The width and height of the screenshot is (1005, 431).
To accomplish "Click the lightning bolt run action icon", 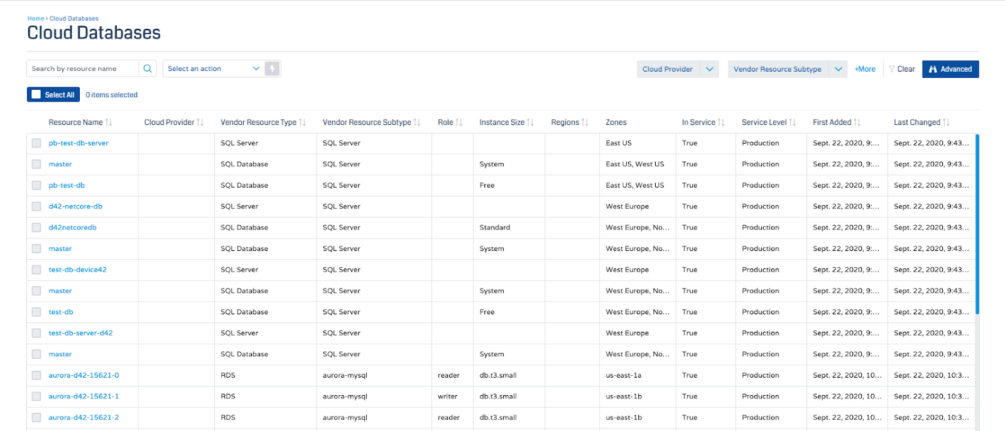I will tap(272, 69).
